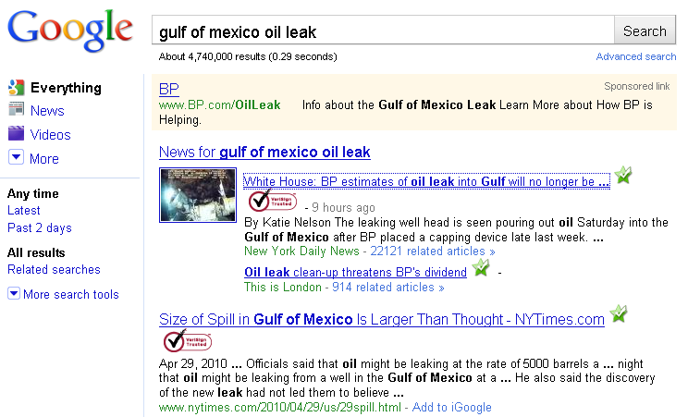Open Advanced search link
The image size is (688, 417).
[x=636, y=56]
